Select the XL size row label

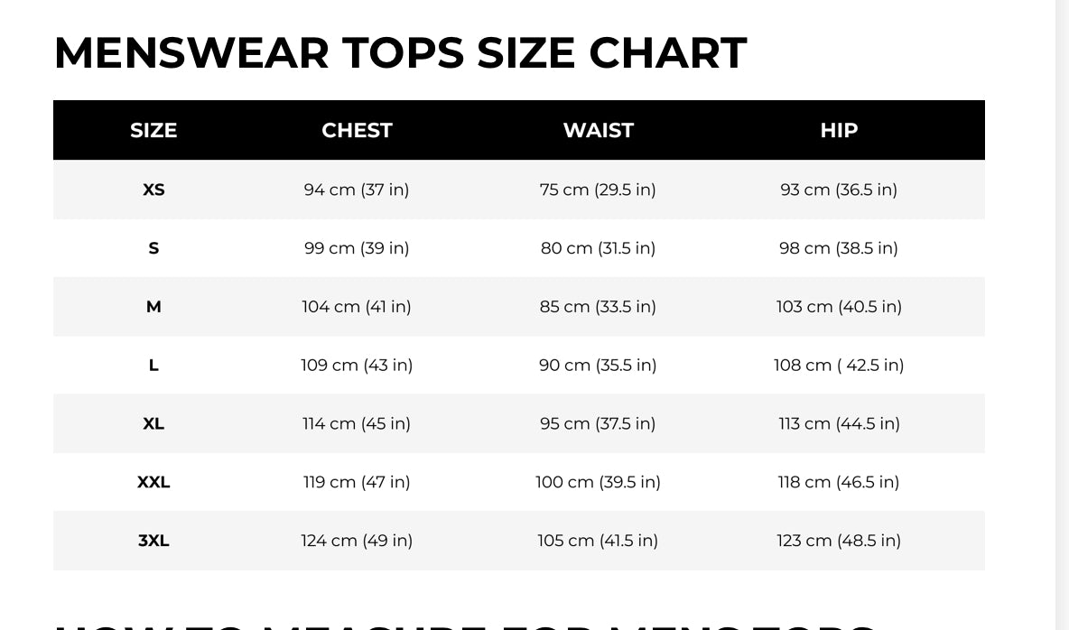153,423
